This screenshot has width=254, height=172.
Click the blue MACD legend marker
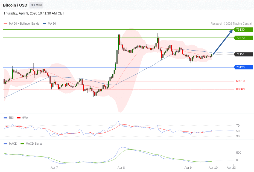pyautogui.click(x=5, y=144)
